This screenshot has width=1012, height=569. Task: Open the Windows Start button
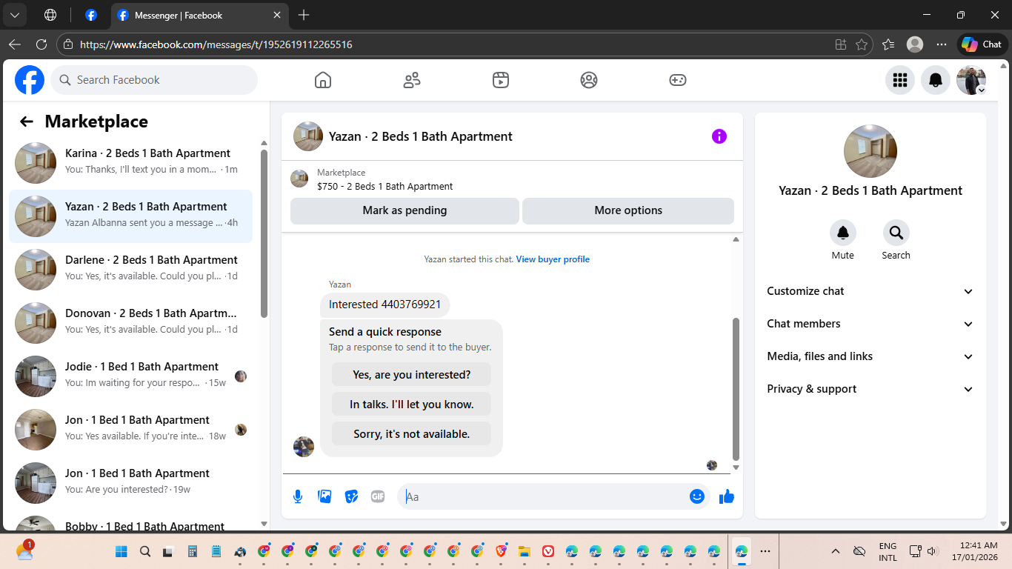[x=121, y=551]
